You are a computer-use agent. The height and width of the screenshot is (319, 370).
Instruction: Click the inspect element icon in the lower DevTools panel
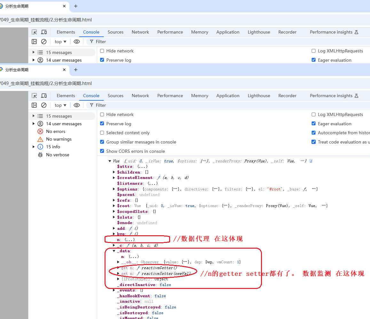pos(34,96)
